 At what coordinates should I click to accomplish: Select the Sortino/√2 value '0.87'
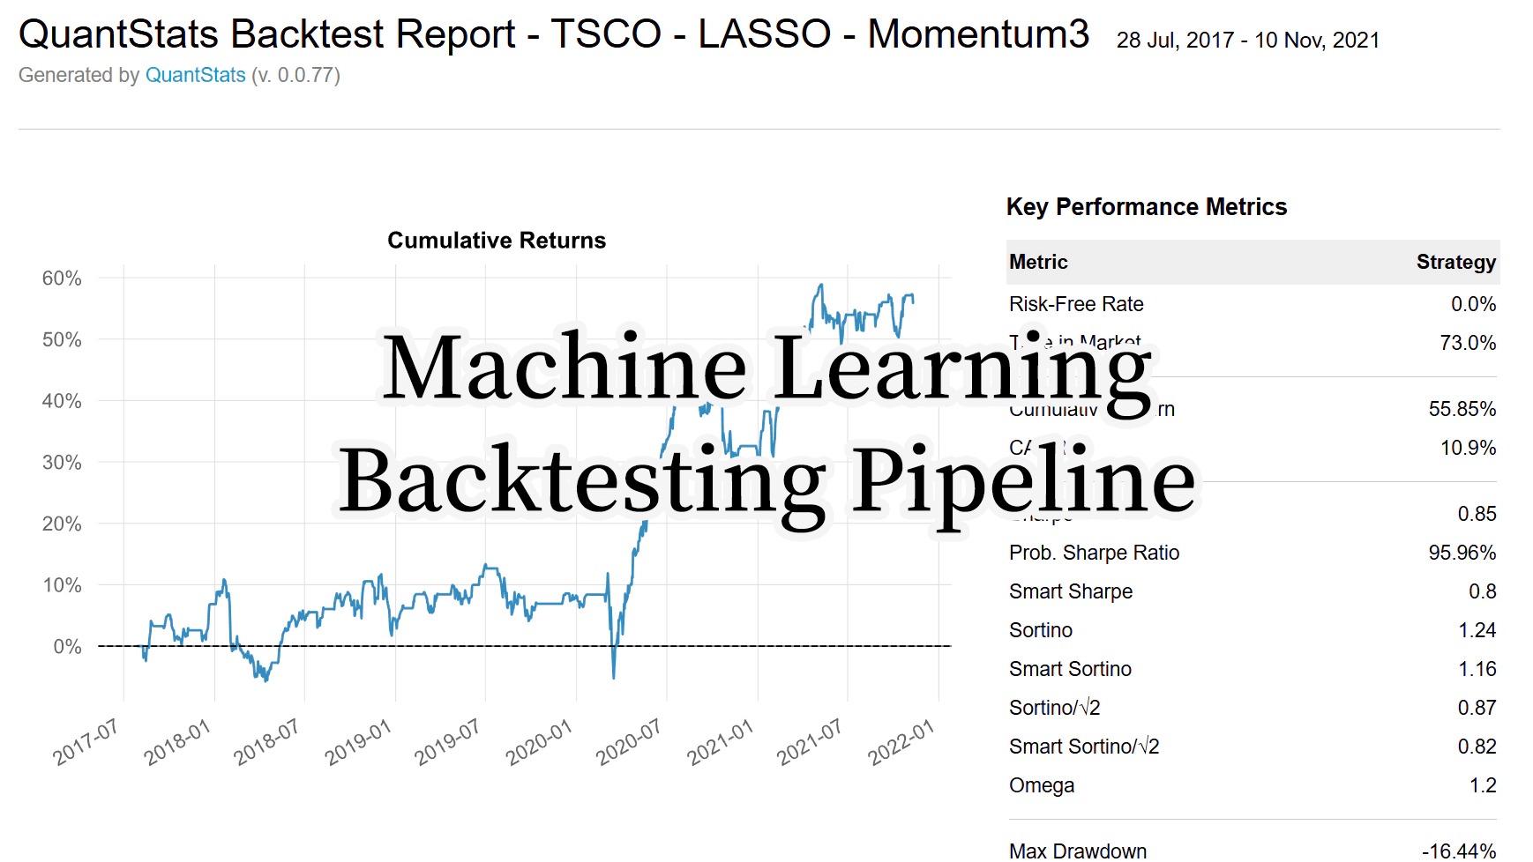coord(1477,708)
